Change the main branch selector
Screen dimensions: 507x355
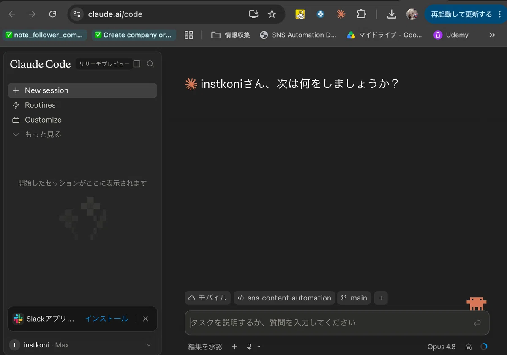coord(354,298)
